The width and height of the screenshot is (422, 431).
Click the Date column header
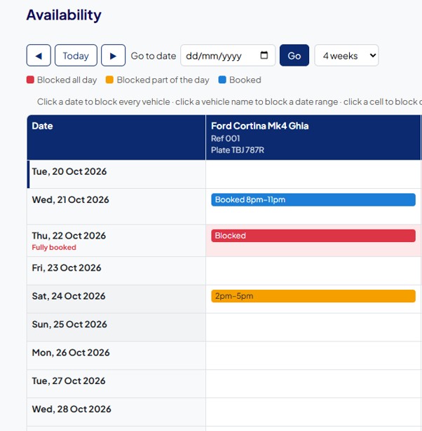point(116,137)
